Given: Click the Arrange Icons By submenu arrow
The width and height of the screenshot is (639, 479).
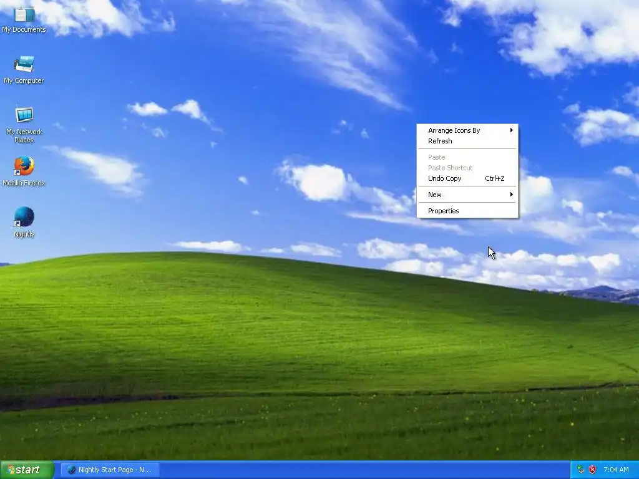Looking at the screenshot, I should click(512, 130).
